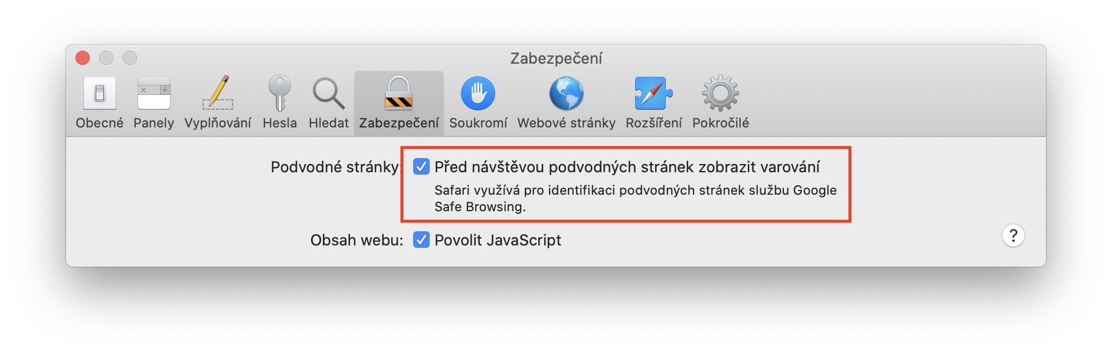Screen dimensions: 1112x354
Task: Open the Vyplňování pencil icon
Action: coord(218,93)
